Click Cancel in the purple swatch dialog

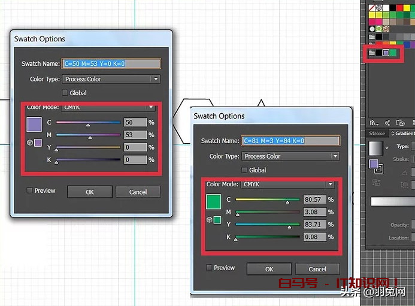(x=138, y=192)
